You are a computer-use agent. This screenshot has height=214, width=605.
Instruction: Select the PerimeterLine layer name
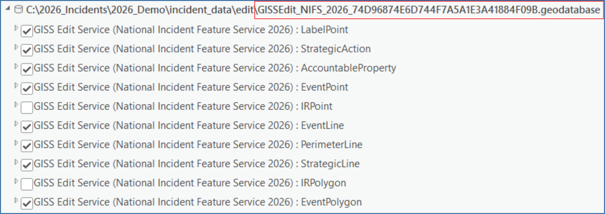tap(198, 145)
